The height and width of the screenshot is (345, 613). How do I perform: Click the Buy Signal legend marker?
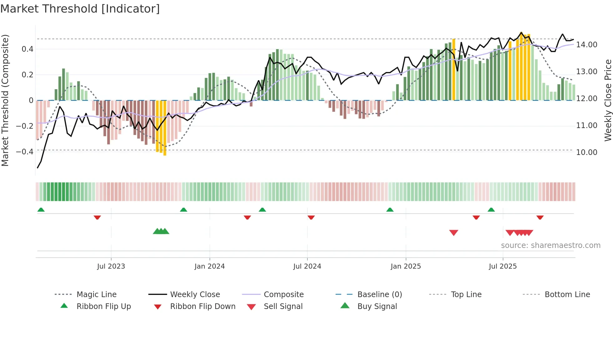(345, 306)
